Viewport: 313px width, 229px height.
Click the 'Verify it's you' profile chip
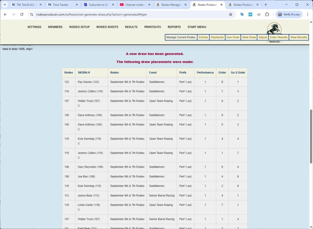click(289, 14)
